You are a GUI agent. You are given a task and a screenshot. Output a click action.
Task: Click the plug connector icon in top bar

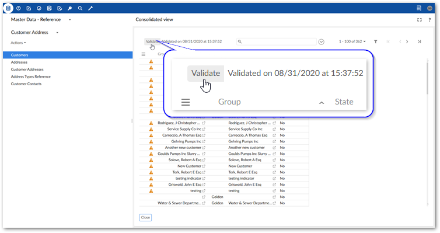(70, 8)
